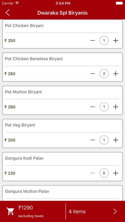Tap the 4 items label
The image size is (125, 222).
point(77,211)
